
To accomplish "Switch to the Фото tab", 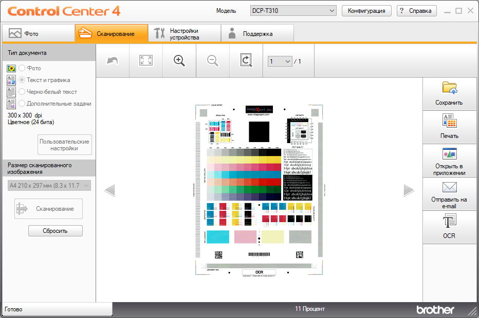I will pyautogui.click(x=39, y=33).
